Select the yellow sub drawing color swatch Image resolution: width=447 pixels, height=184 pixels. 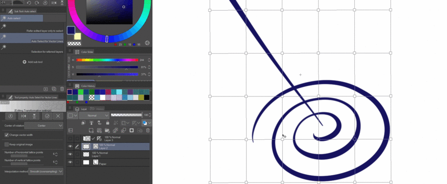coord(78,36)
